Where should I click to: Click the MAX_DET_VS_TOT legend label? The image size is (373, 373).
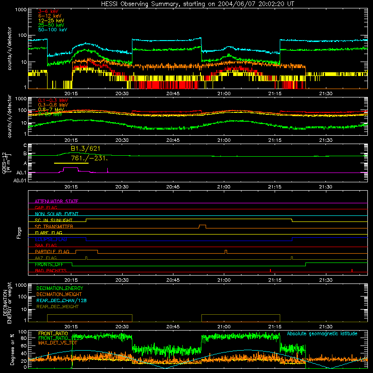click(x=58, y=343)
